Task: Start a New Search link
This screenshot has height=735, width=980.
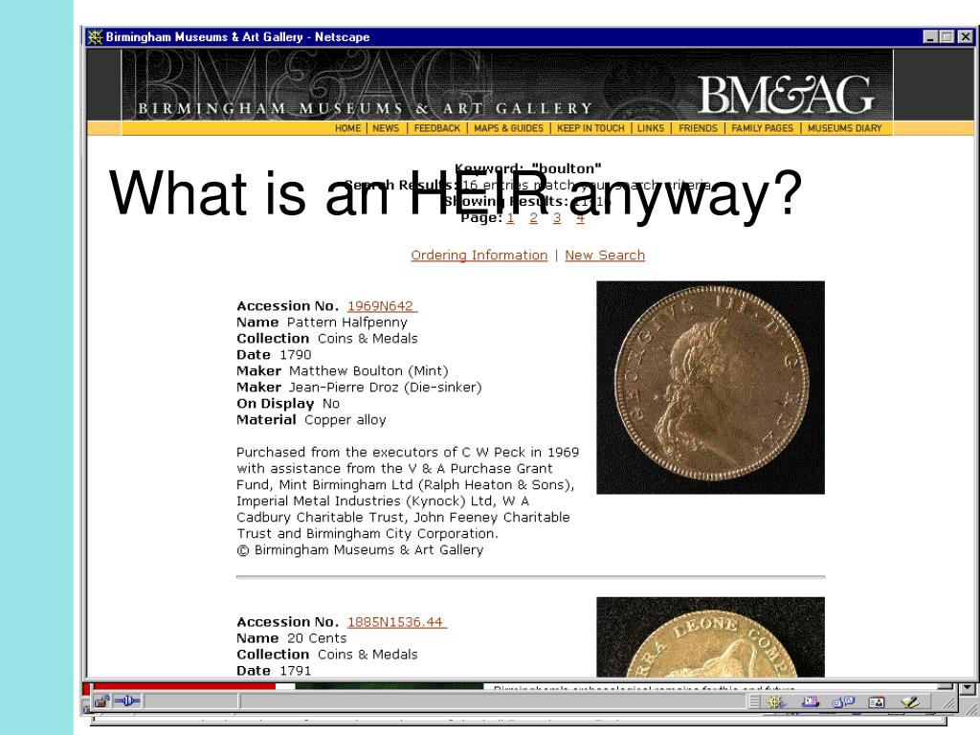Action: pos(605,255)
